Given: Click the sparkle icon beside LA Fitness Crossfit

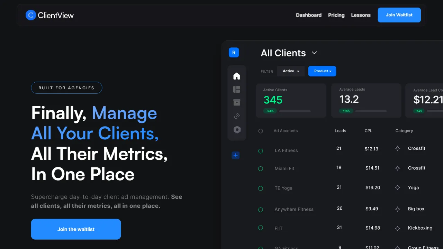Looking at the screenshot, I should 398,148.
